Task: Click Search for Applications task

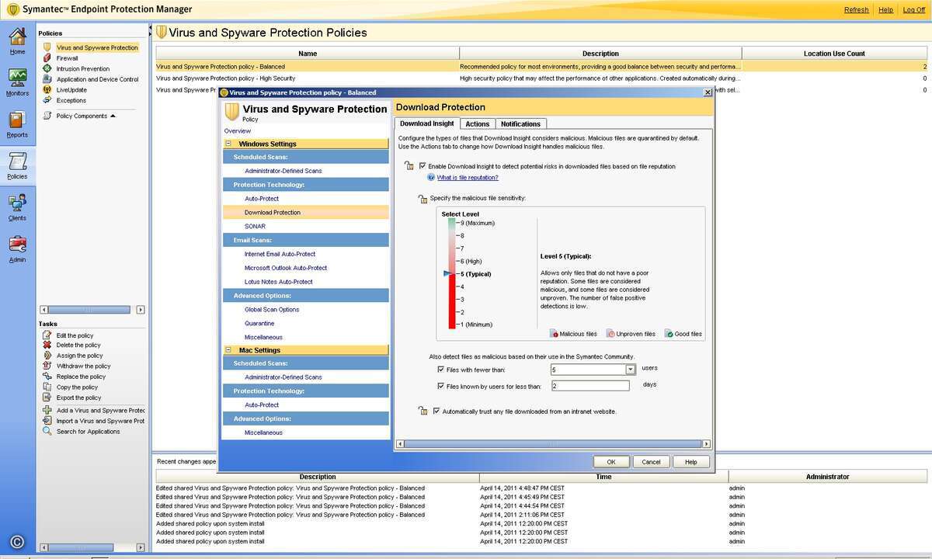Action: tap(88, 431)
